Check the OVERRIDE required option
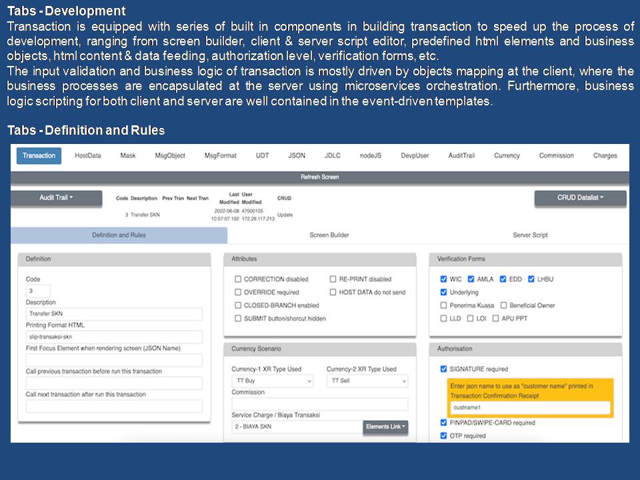Image resolution: width=640 pixels, height=480 pixels. pos(238,293)
